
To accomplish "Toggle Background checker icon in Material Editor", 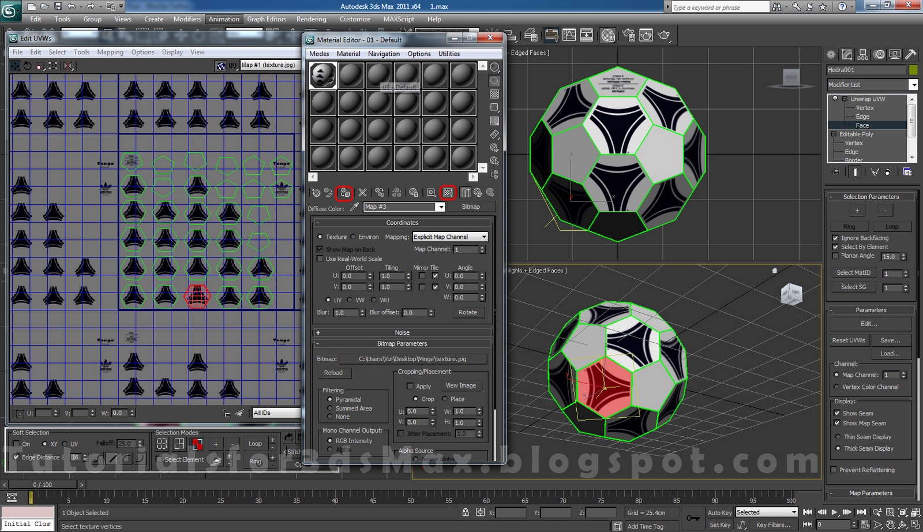I will [x=494, y=94].
